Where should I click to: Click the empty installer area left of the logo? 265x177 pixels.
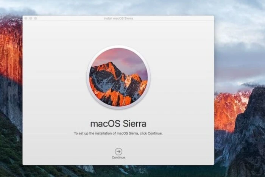53,76
